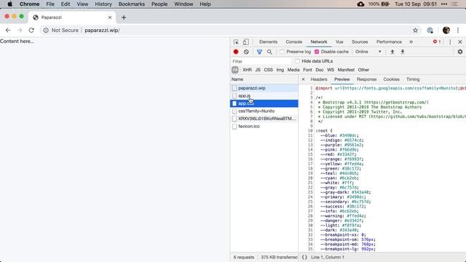Viewport: 466px width, 262px height.
Task: Open the Apple menu
Action: pos(9,4)
